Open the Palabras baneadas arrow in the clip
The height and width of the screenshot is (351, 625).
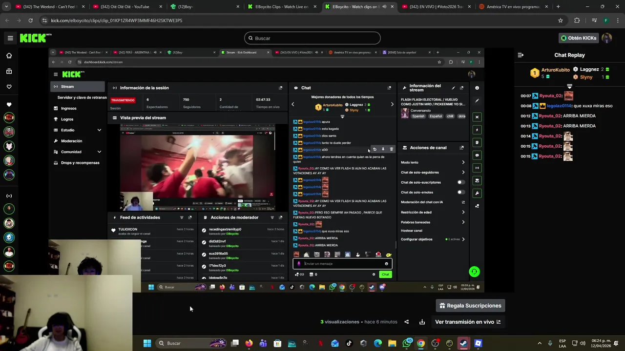463,222
